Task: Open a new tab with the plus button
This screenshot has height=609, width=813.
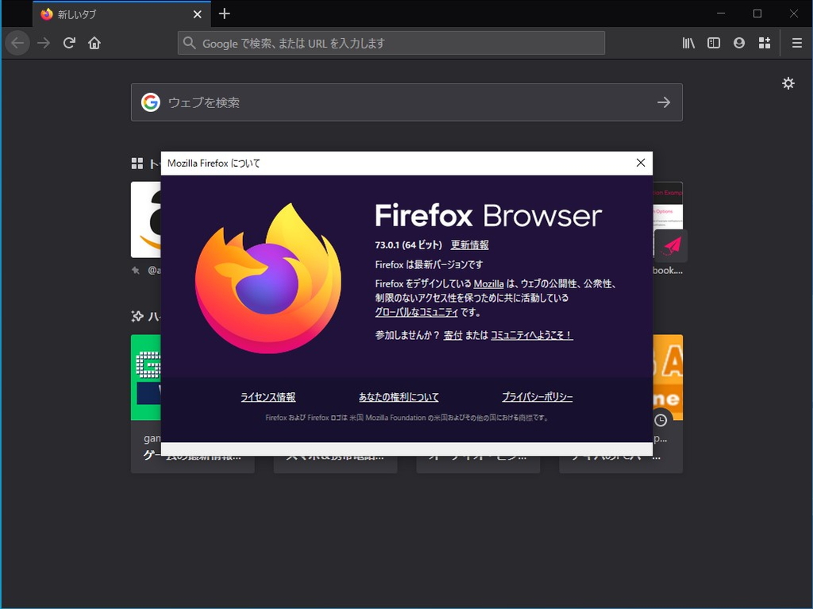Action: click(x=225, y=13)
